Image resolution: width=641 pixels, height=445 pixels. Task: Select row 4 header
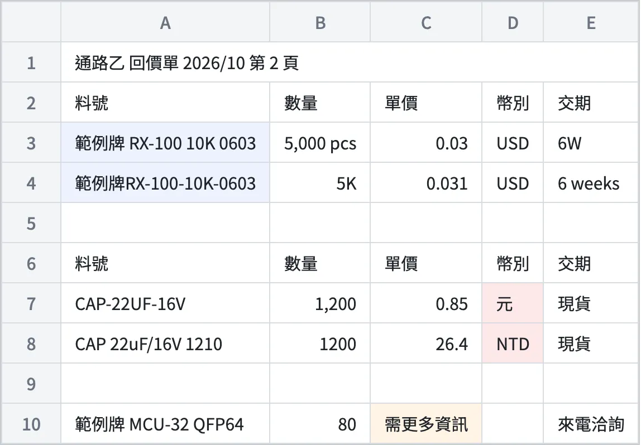point(31,182)
